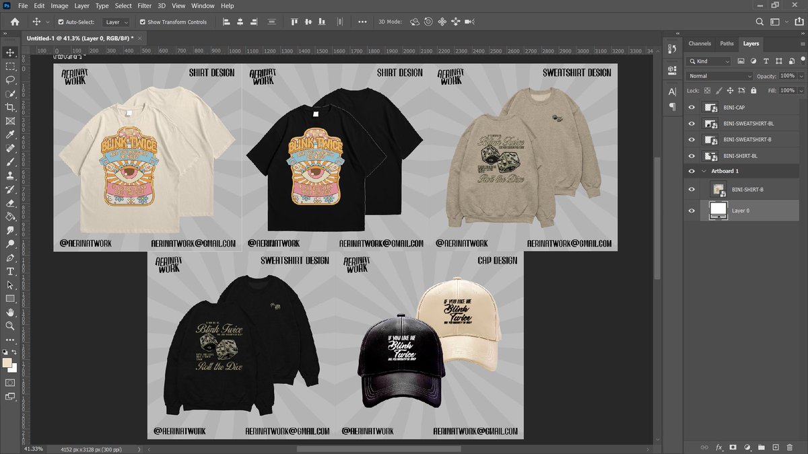
Task: Select the Rectangular Marquee tool
Action: click(x=10, y=67)
